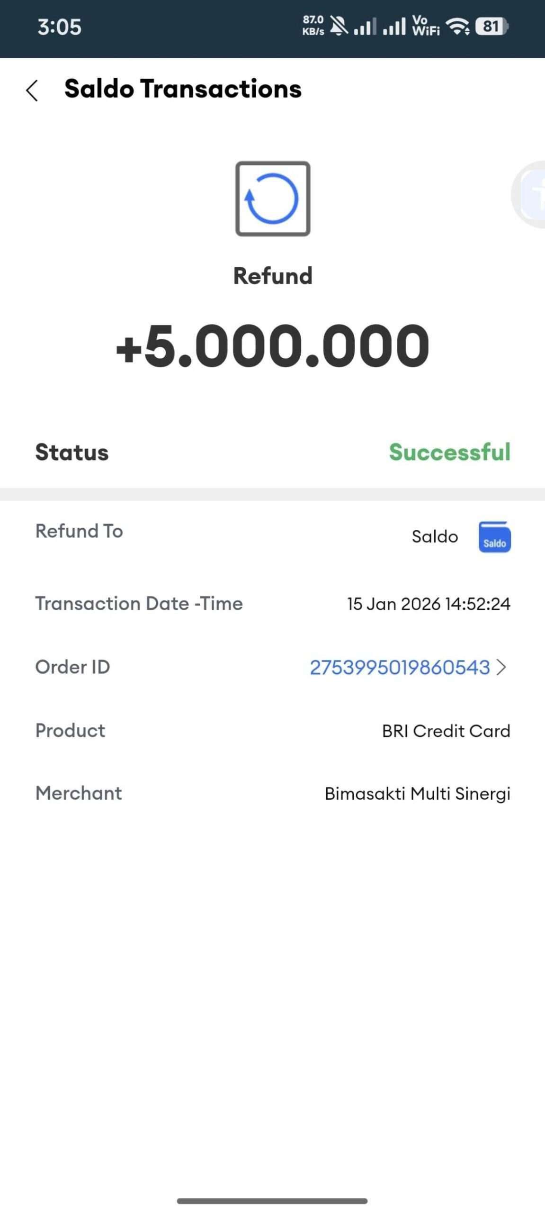Viewport: 545px width, 1213px height.
Task: Tap the muted notification bell icon
Action: (339, 26)
